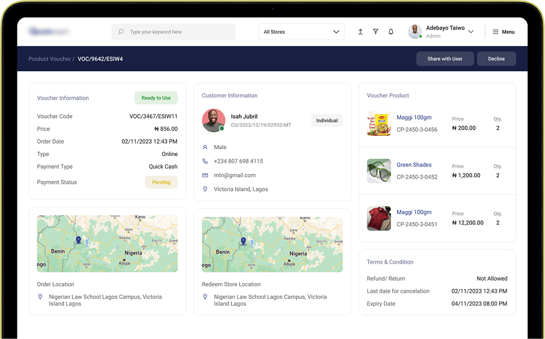Click the search magnifier icon

pyautogui.click(x=121, y=32)
